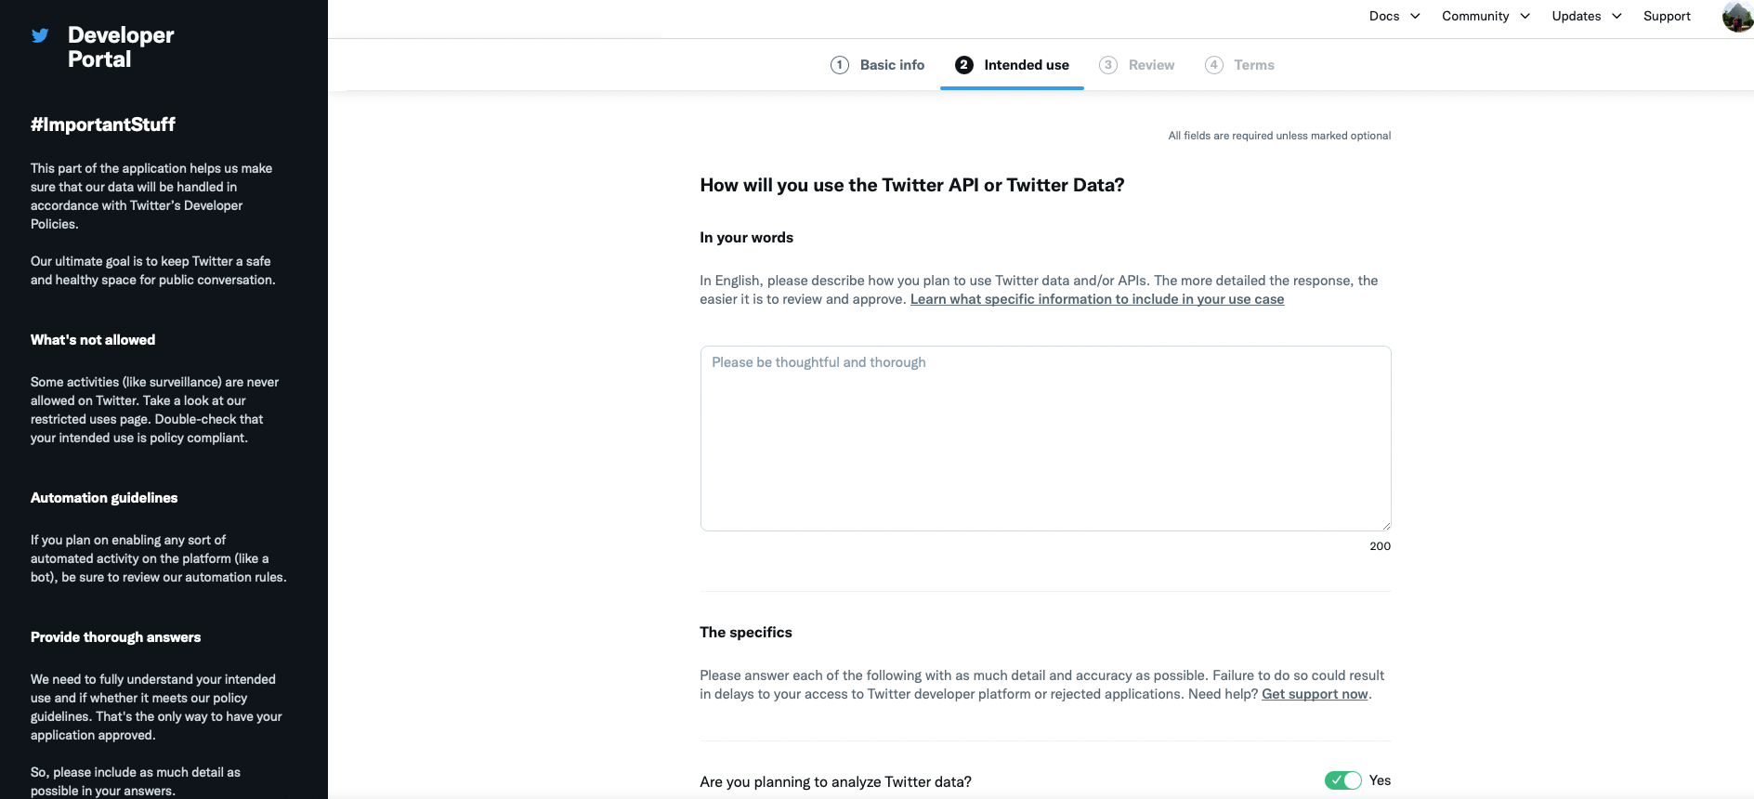Viewport: 1754px width, 799px height.
Task: Click the text area resize handle
Action: pos(1385,525)
